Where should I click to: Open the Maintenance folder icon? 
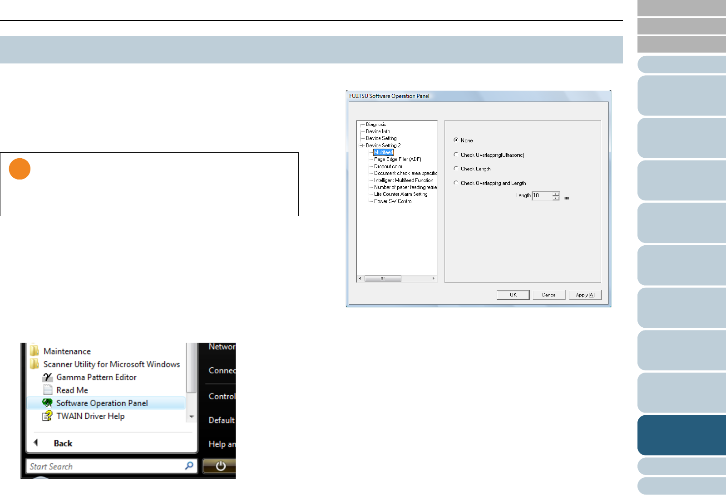(34, 351)
